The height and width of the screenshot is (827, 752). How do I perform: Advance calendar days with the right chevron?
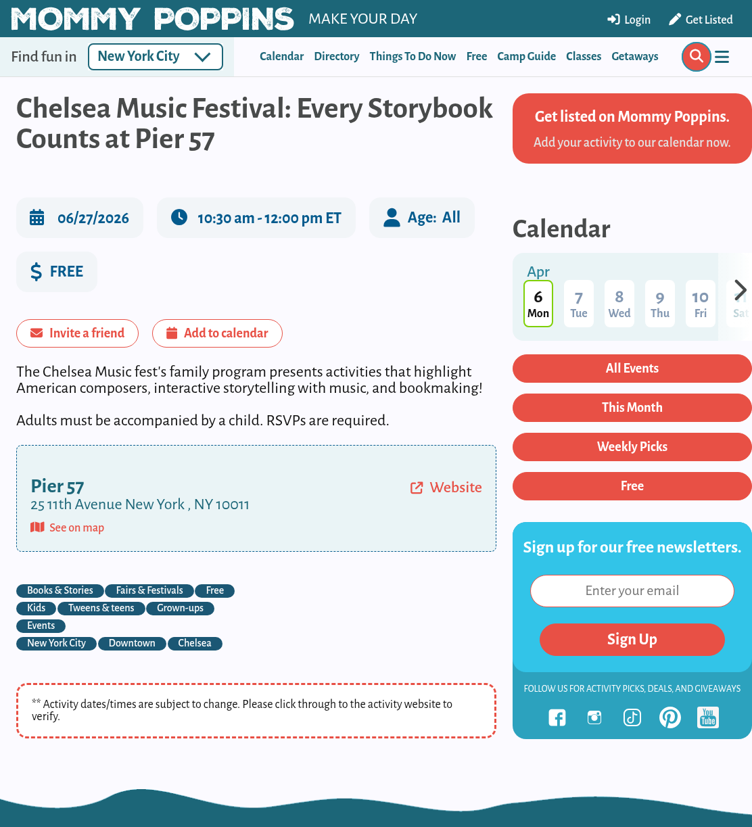tap(741, 290)
